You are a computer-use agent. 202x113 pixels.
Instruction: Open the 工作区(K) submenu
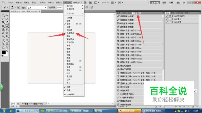tap(74, 9)
